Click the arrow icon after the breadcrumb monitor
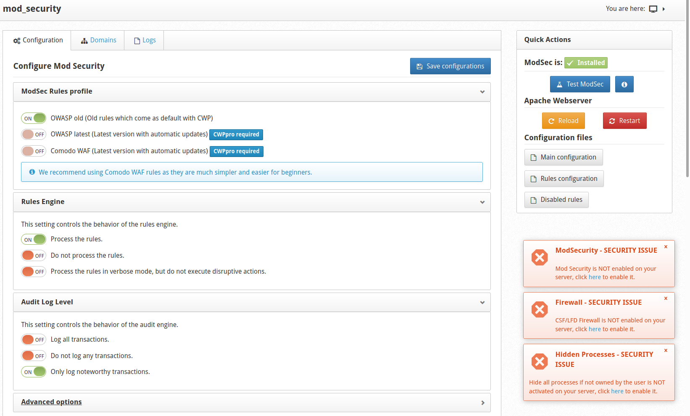The height and width of the screenshot is (416, 690). (664, 9)
